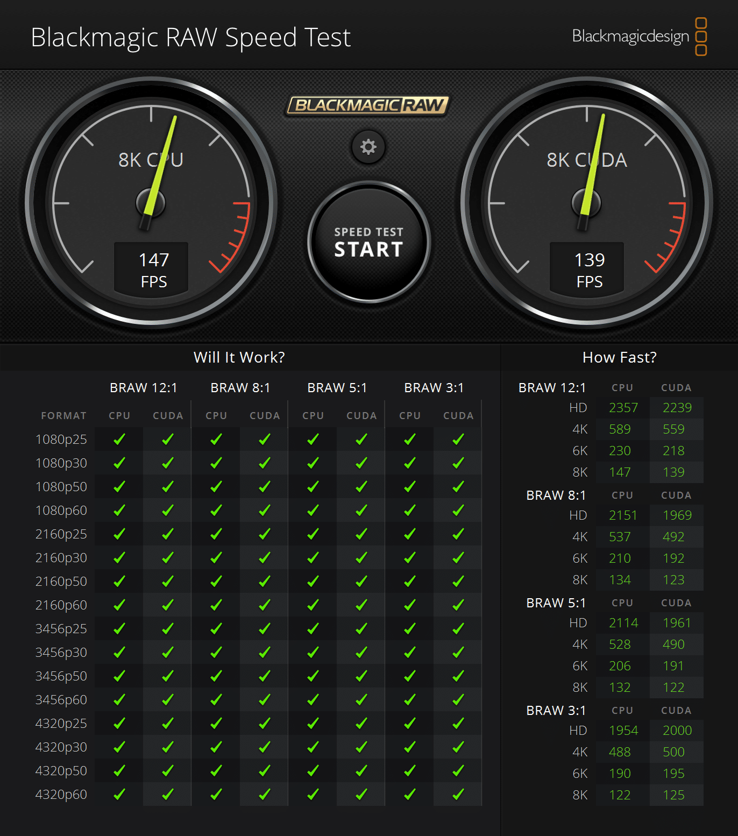Click the 1080p60 BRAW 8:1 CUDA checkmark
The image size is (738, 836).
click(265, 511)
